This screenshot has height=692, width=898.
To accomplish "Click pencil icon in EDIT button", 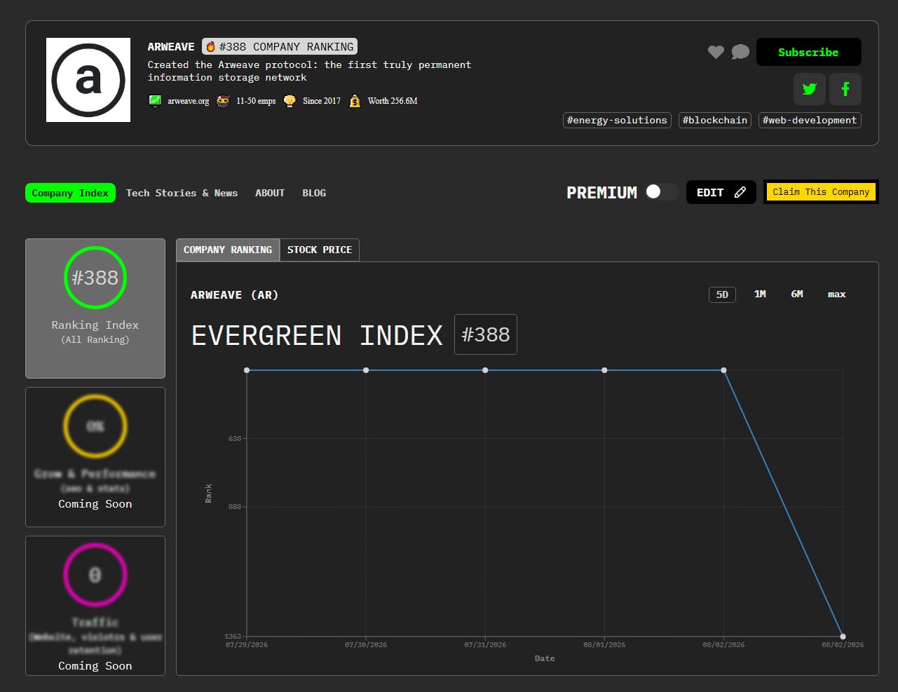I will (x=740, y=192).
